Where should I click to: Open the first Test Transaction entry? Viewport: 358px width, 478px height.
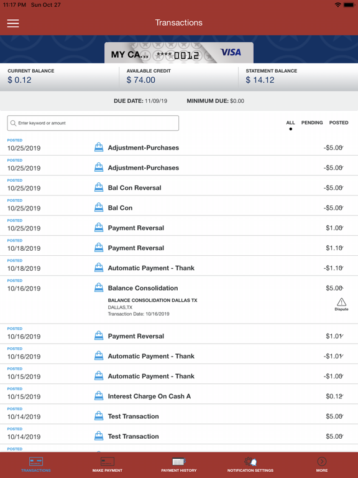pos(179,414)
